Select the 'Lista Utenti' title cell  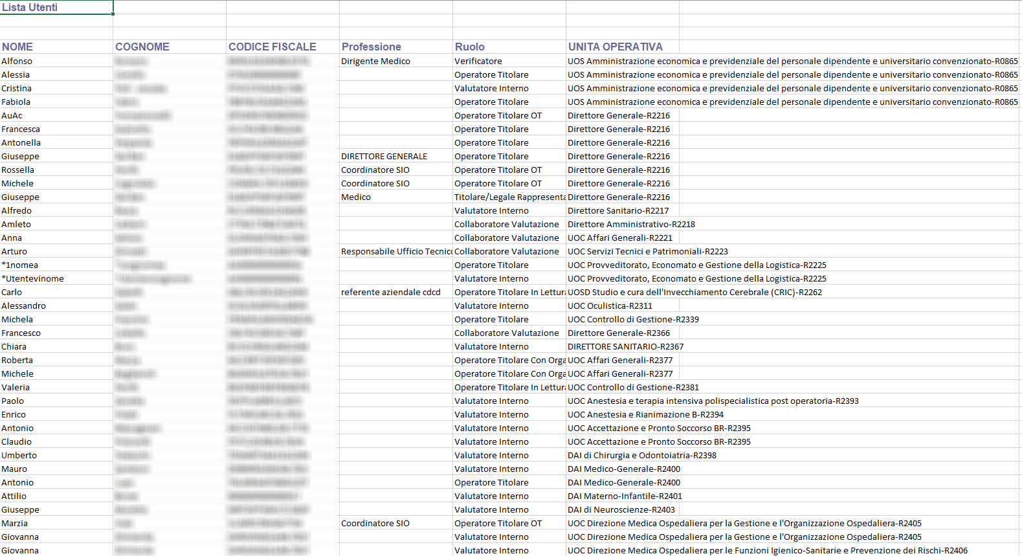tap(56, 7)
